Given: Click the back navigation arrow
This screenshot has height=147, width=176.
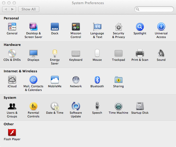Looking at the screenshot, I should pyautogui.click(x=6, y=9).
